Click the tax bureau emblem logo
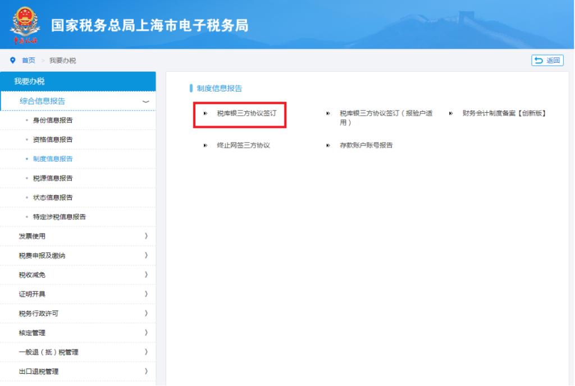Screen dimensions: 575x386 25,25
